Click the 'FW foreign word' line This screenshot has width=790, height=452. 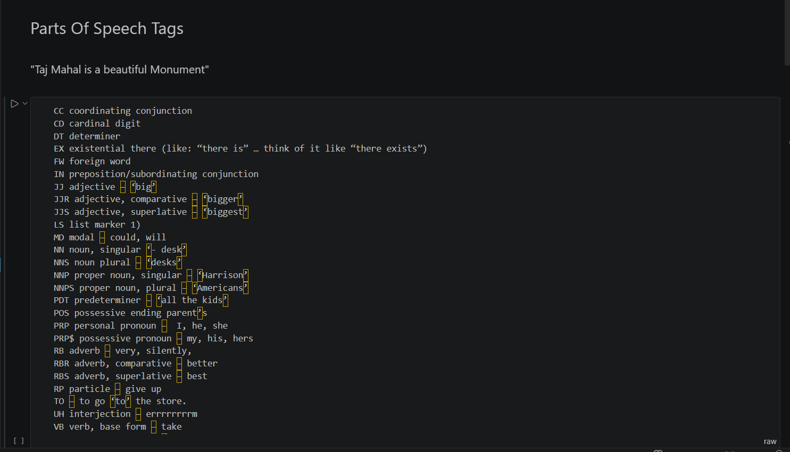coord(92,161)
